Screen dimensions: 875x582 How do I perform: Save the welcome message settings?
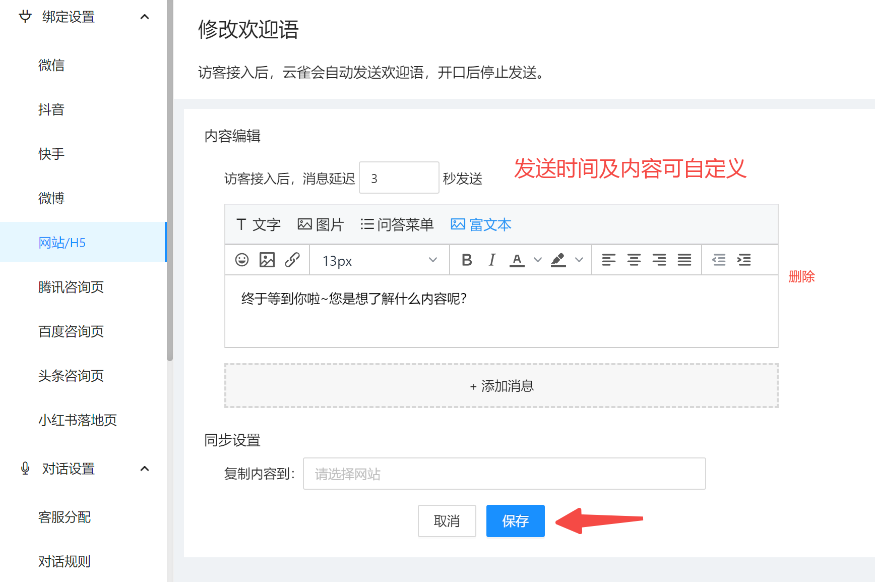tap(515, 521)
